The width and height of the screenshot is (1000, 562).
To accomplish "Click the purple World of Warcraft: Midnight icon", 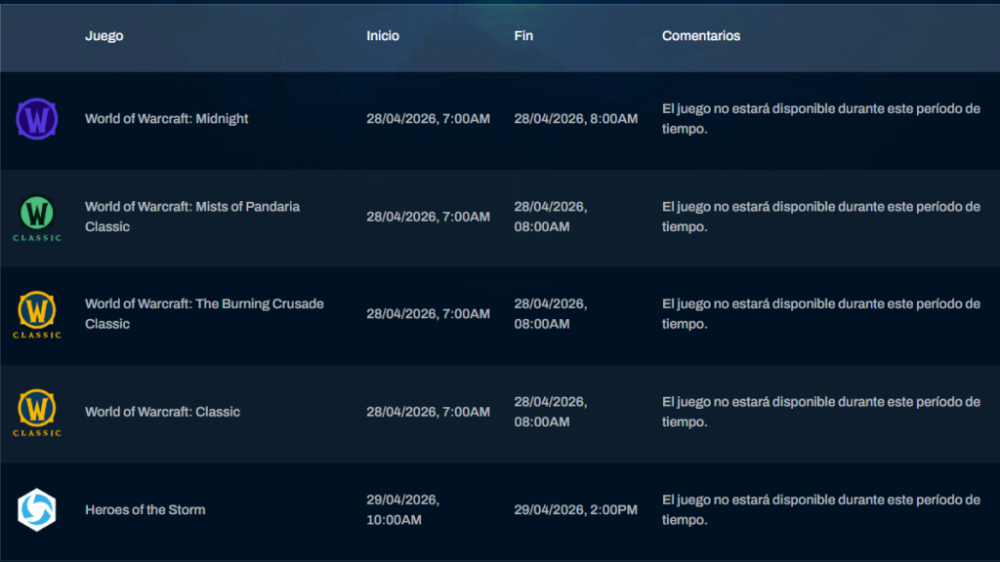I will coord(37,119).
